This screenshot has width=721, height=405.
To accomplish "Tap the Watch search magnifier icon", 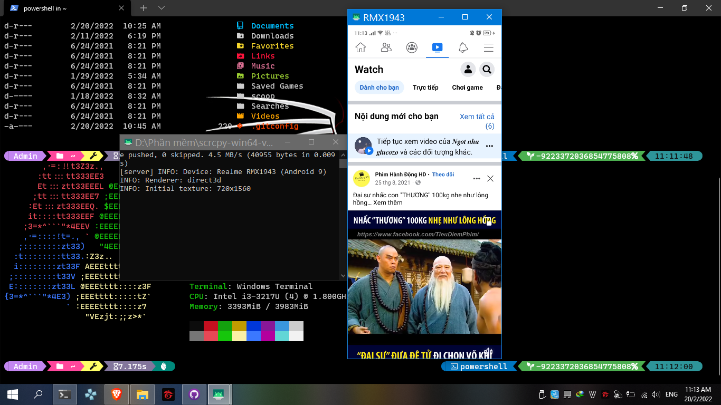I will [x=487, y=69].
